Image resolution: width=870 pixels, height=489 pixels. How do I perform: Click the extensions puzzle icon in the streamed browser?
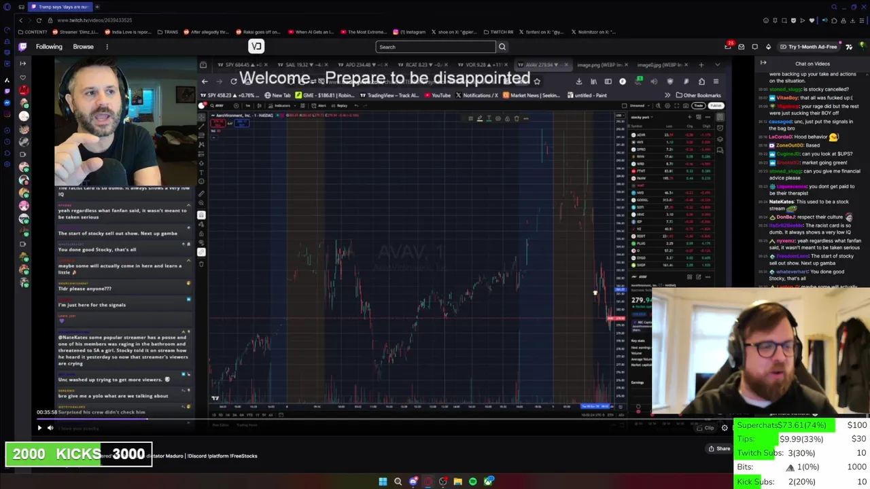pyautogui.click(x=701, y=81)
